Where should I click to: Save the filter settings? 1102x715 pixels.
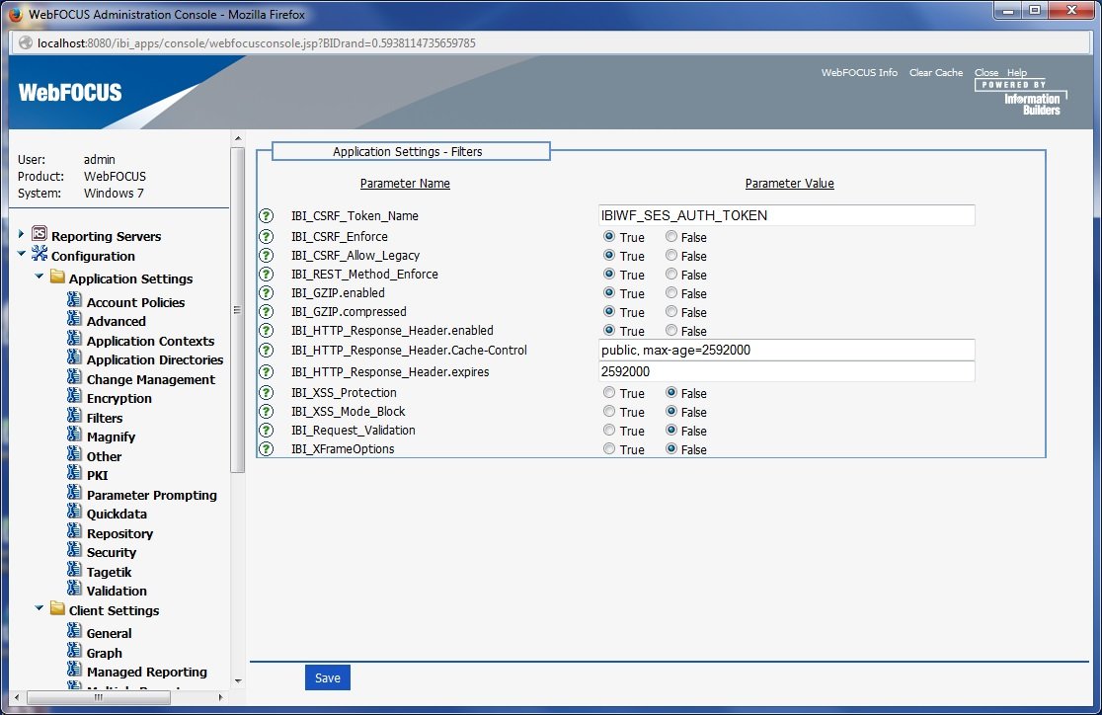(328, 677)
